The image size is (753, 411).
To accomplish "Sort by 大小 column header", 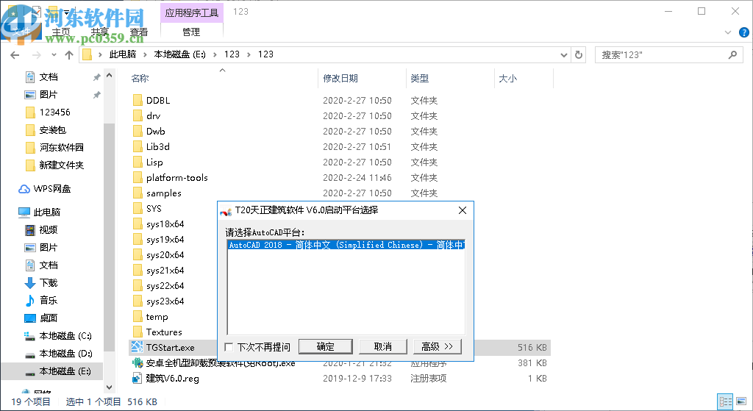I will [507, 78].
